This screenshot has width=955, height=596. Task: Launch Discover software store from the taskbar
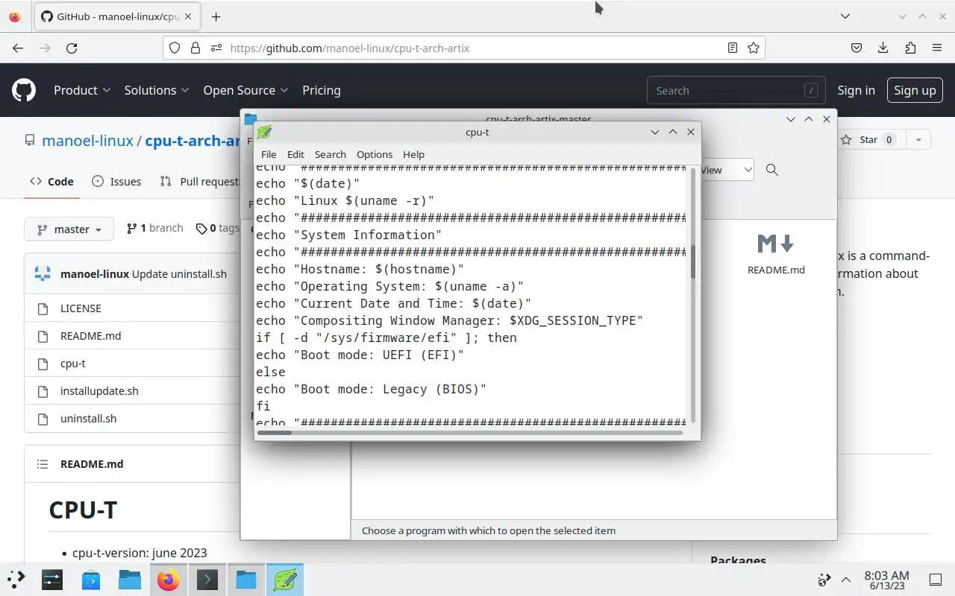click(91, 579)
